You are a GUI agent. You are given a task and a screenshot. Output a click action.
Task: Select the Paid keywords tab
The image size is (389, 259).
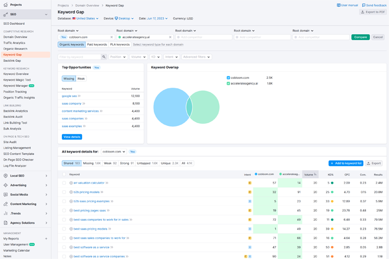click(97, 45)
